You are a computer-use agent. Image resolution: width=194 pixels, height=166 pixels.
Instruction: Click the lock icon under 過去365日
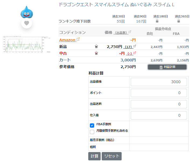(179, 21)
